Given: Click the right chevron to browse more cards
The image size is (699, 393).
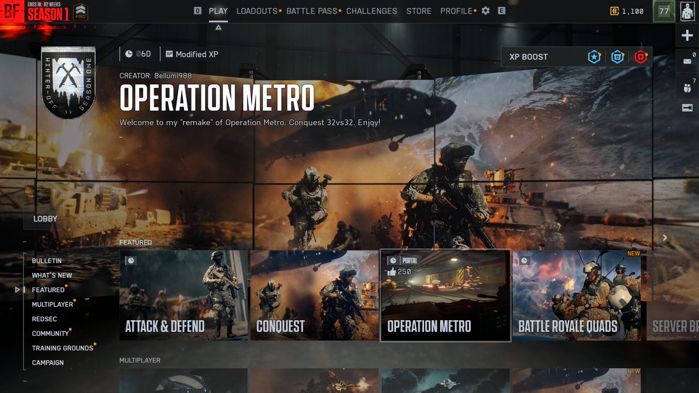Looking at the screenshot, I should (665, 238).
